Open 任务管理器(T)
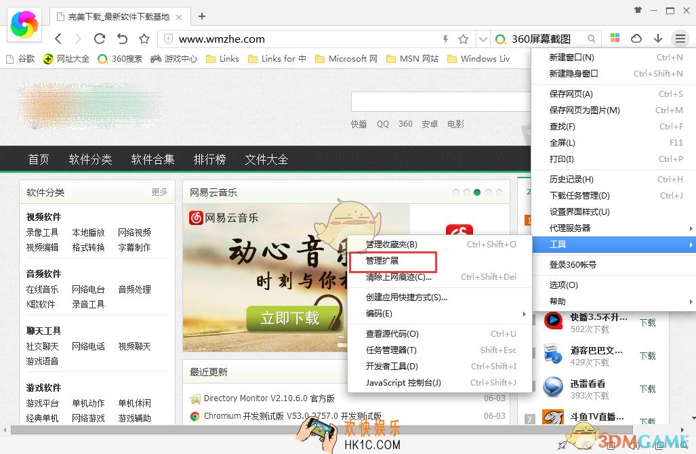 pos(440,350)
